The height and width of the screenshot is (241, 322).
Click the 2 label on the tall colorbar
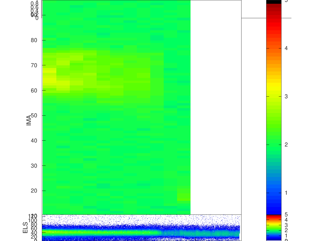point(286,145)
